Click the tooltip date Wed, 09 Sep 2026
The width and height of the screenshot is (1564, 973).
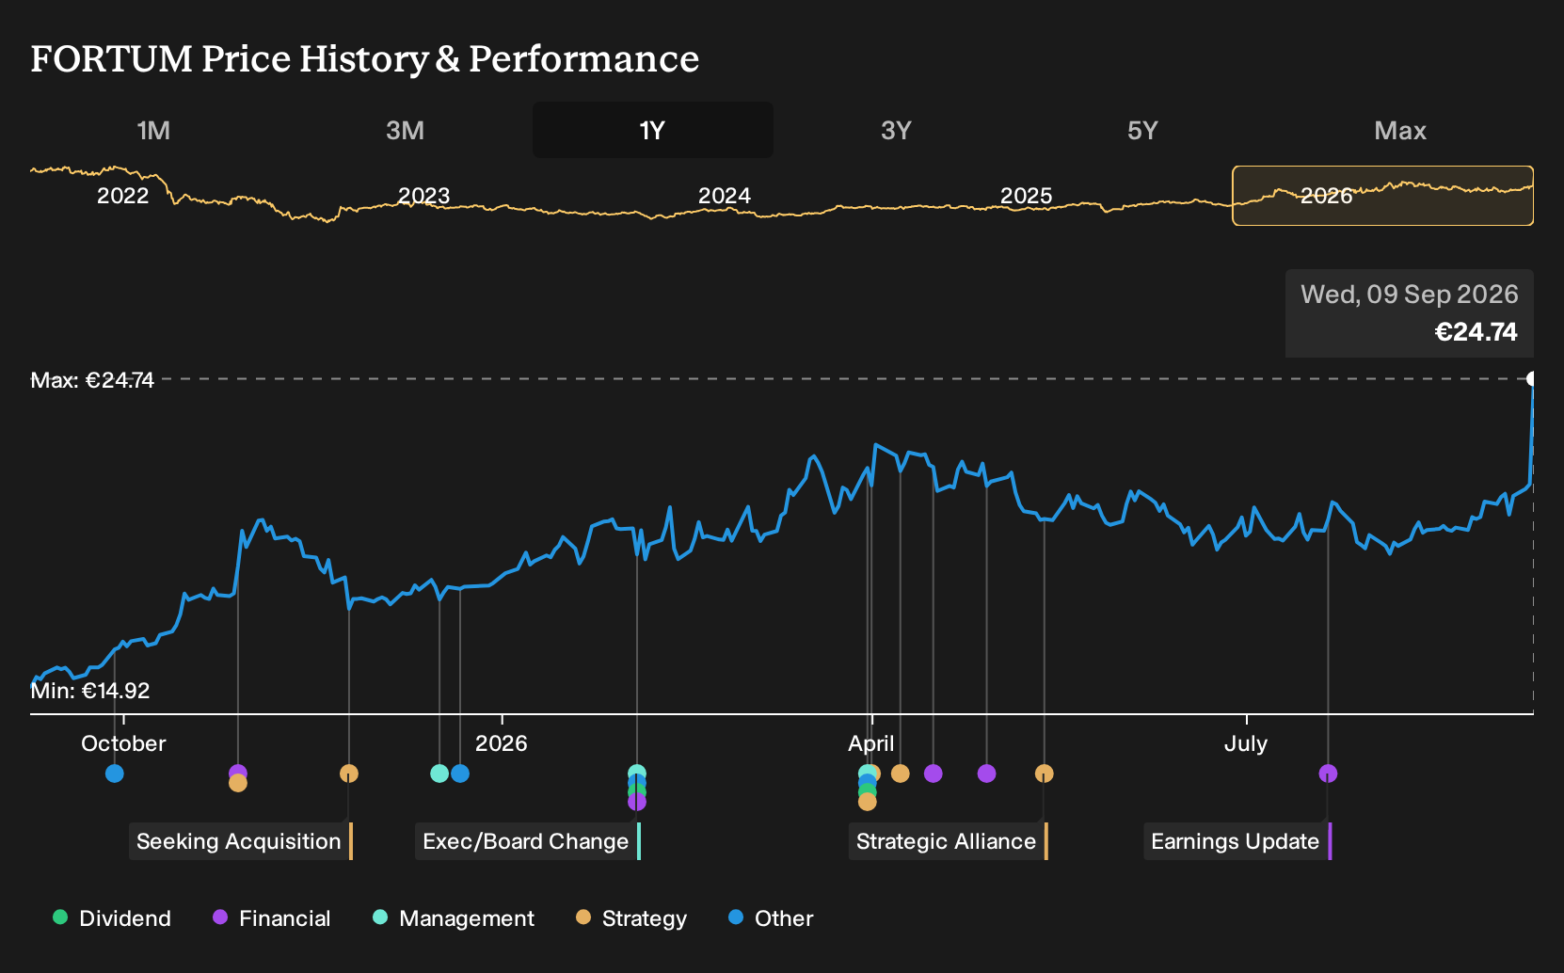(x=1410, y=295)
